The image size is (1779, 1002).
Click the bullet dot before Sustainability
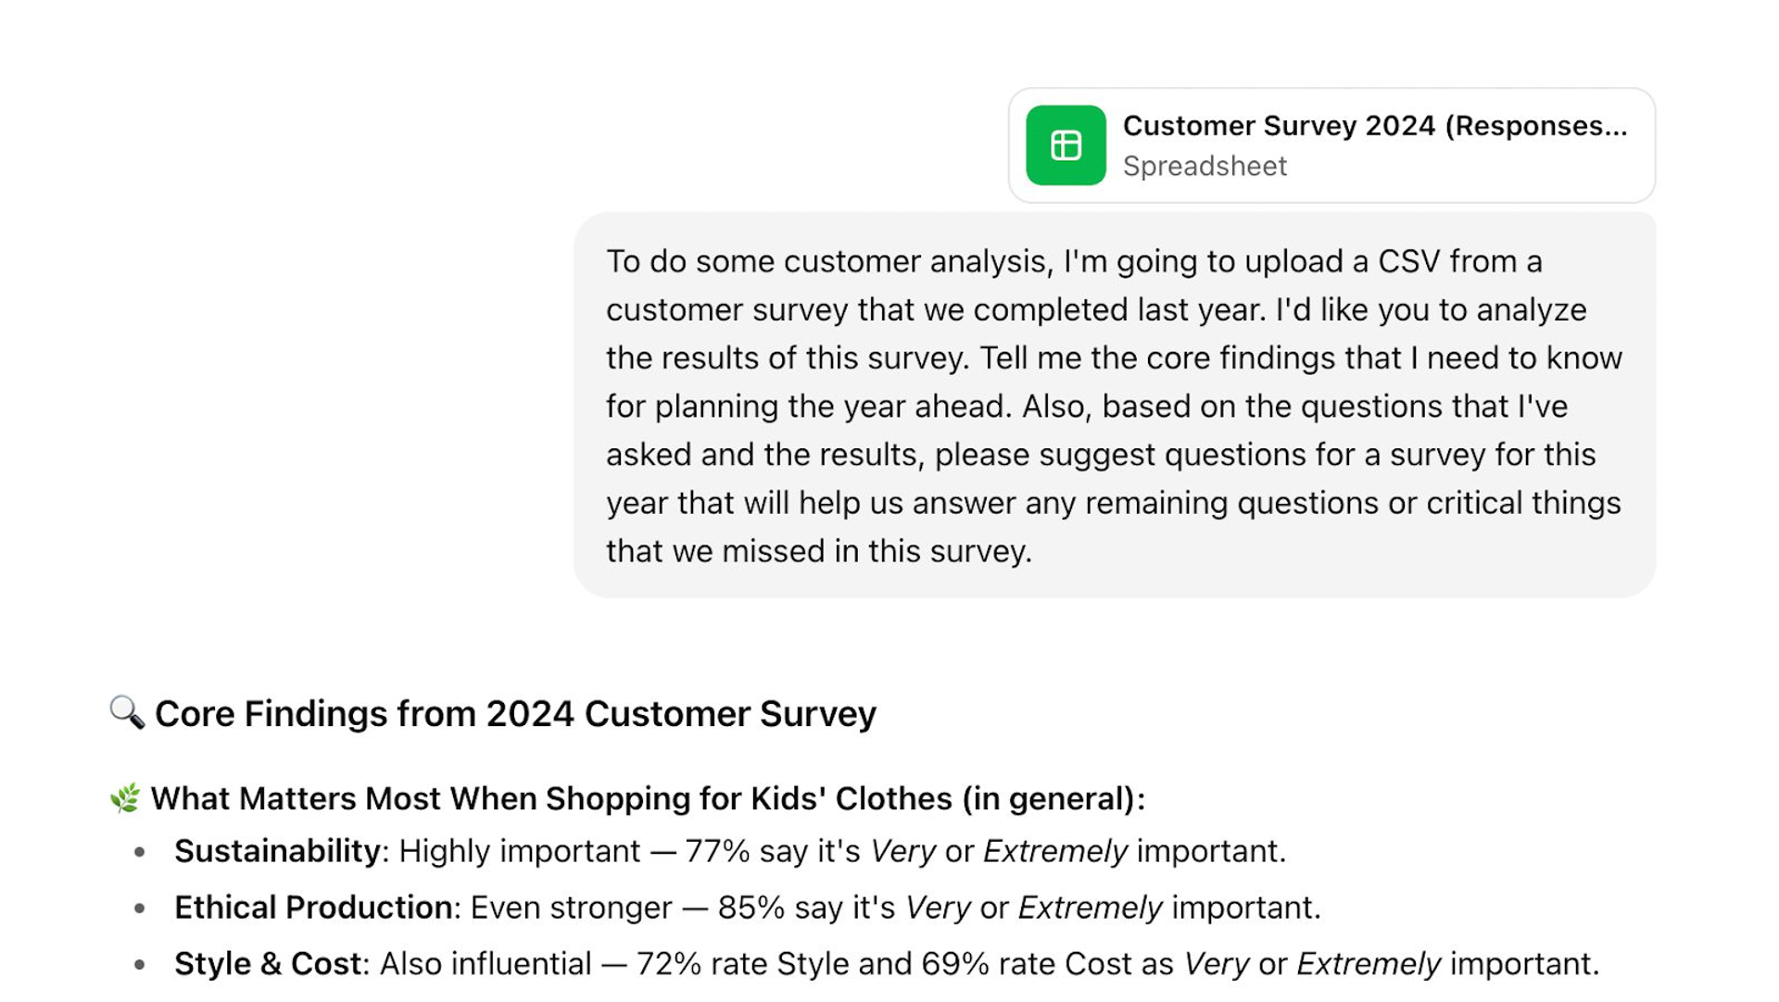(140, 852)
